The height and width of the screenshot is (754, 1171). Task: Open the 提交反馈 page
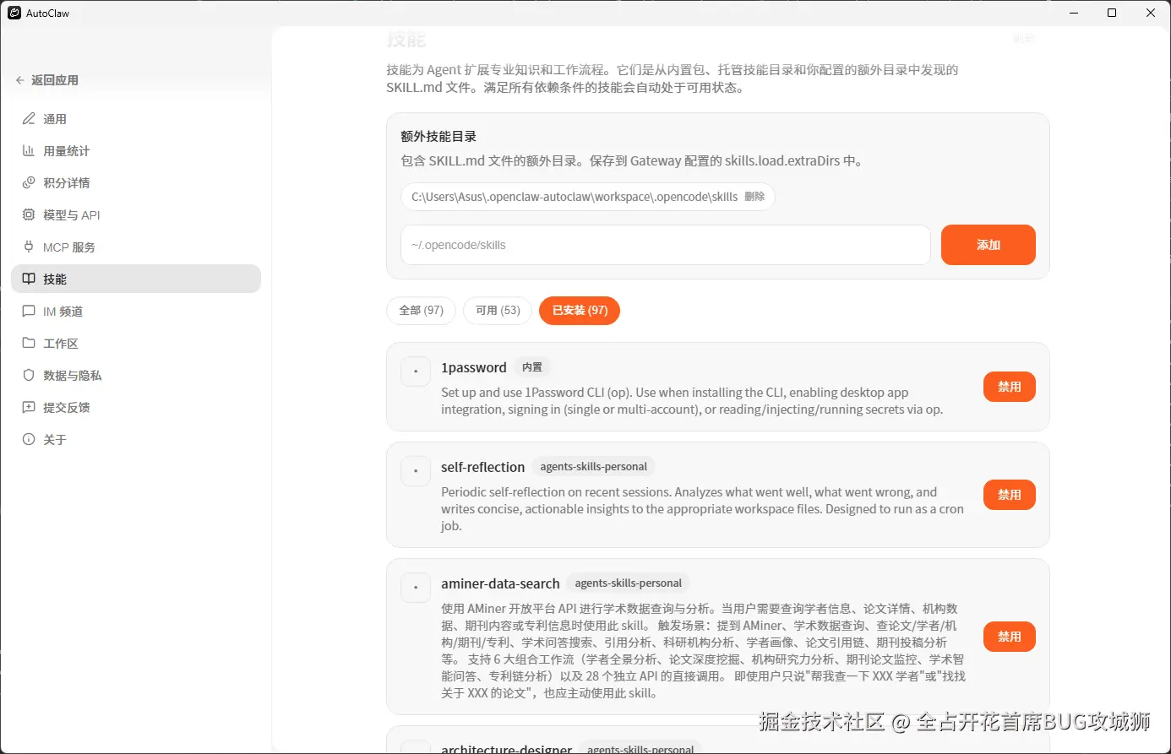click(x=136, y=408)
